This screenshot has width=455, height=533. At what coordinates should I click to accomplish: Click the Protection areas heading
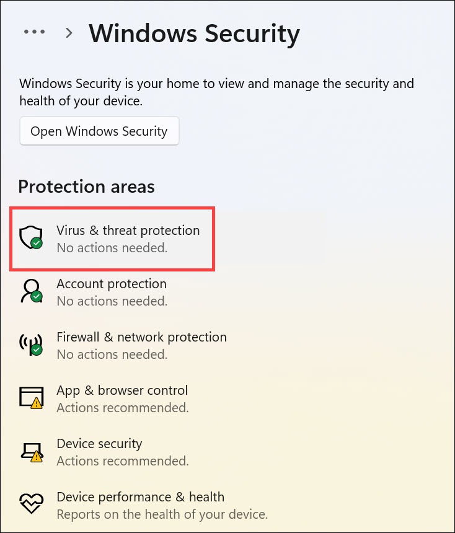click(x=86, y=187)
